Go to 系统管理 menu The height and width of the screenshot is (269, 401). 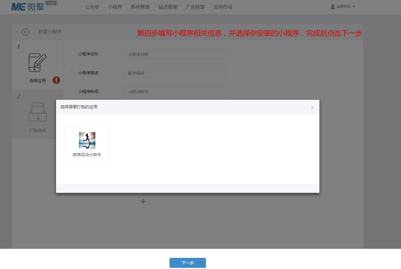tap(140, 7)
